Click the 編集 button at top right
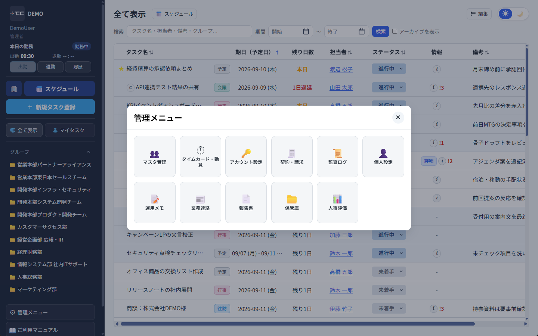 click(x=479, y=14)
